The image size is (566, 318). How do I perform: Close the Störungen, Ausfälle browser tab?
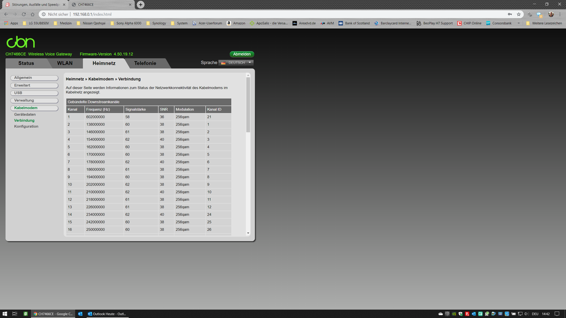[x=64, y=5]
